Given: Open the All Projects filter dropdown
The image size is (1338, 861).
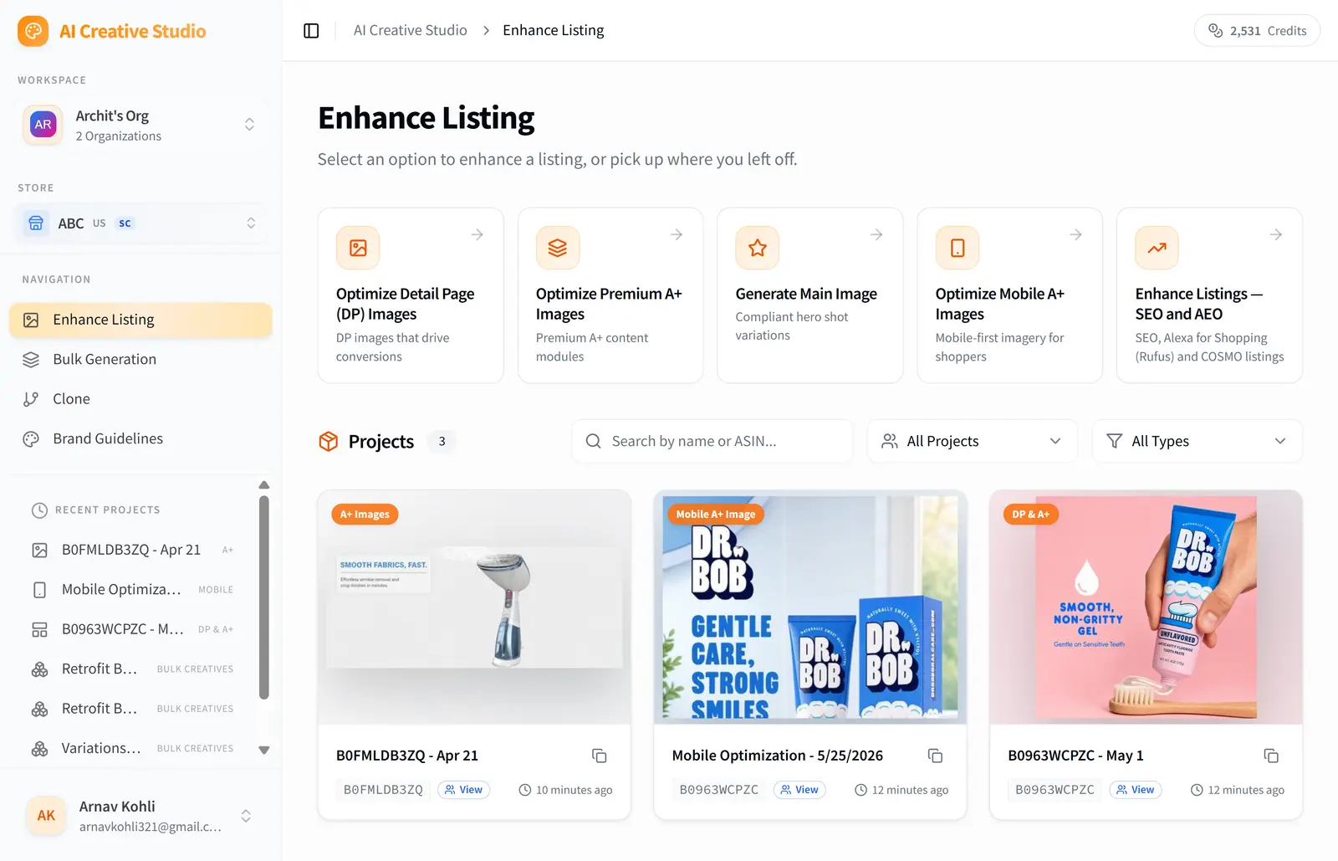Looking at the screenshot, I should (x=972, y=441).
